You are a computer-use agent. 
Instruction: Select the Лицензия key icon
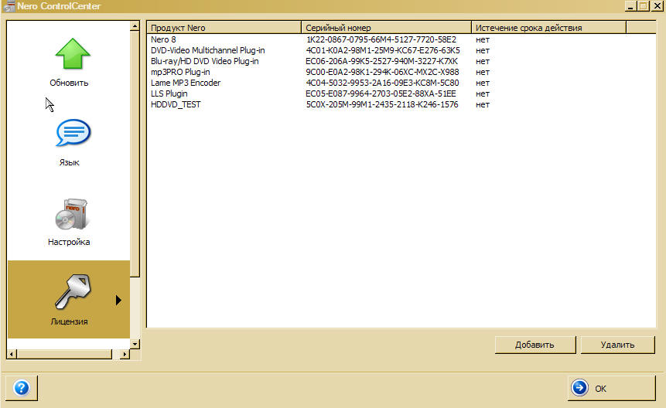click(73, 292)
